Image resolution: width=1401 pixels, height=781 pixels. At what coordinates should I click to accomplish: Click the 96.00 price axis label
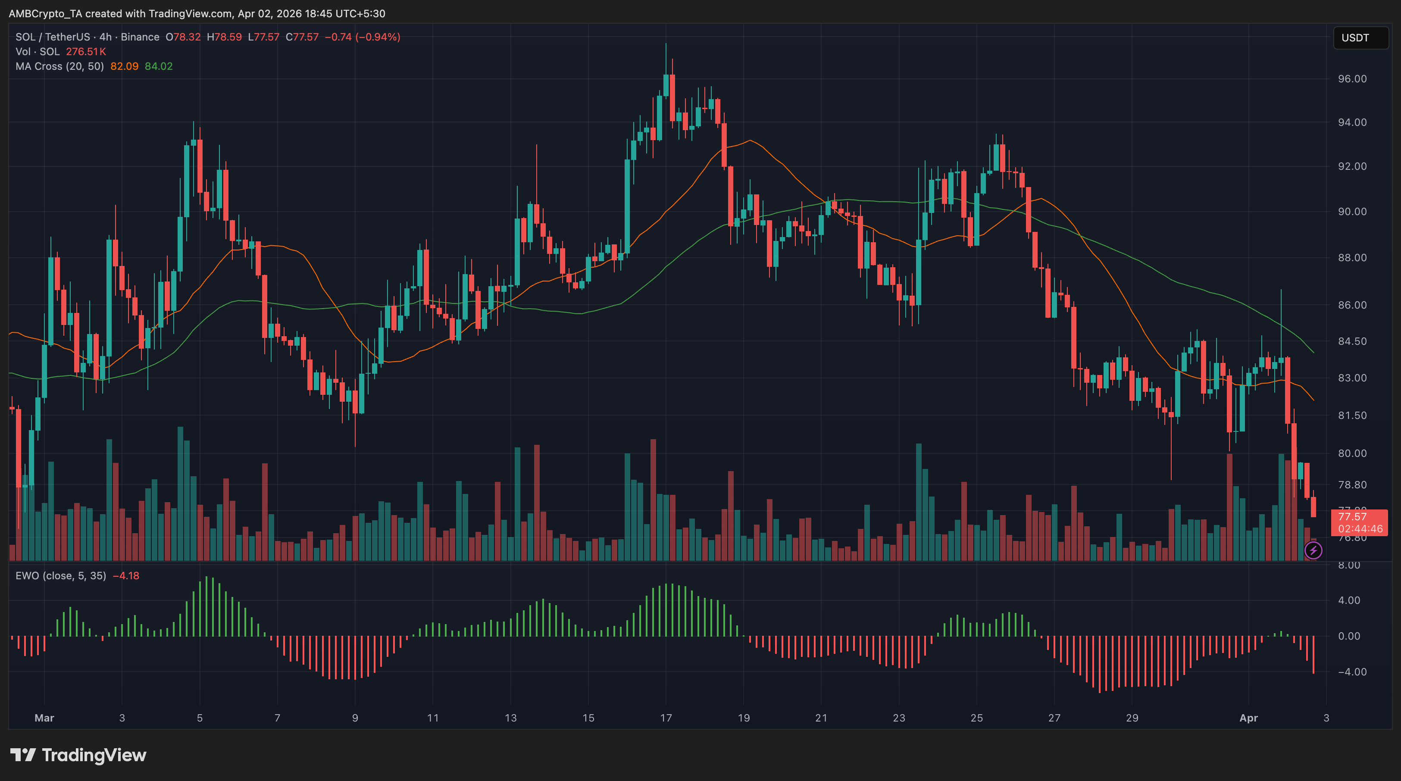1352,79
